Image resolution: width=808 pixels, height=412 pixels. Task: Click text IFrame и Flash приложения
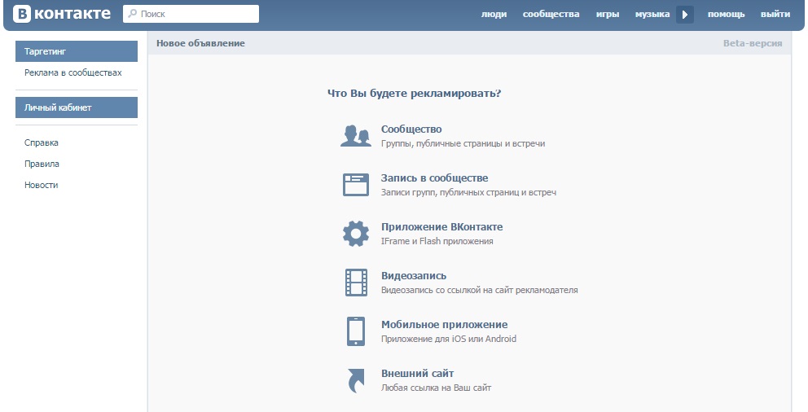coord(437,241)
